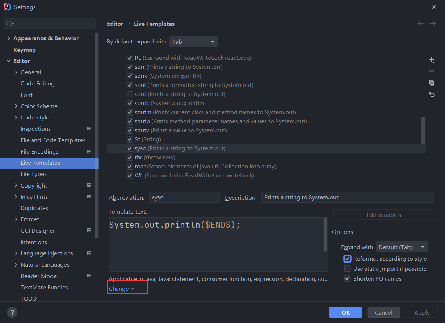The height and width of the screenshot is (323, 445).
Task: Click the add template plus icon
Action: (x=431, y=60)
